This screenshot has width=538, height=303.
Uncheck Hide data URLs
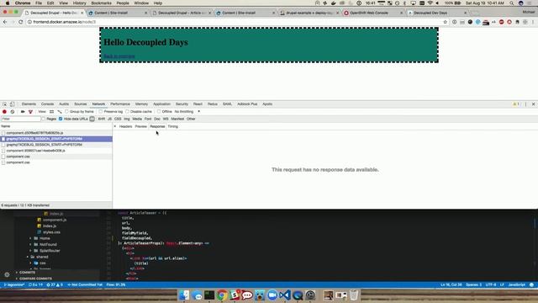61,119
